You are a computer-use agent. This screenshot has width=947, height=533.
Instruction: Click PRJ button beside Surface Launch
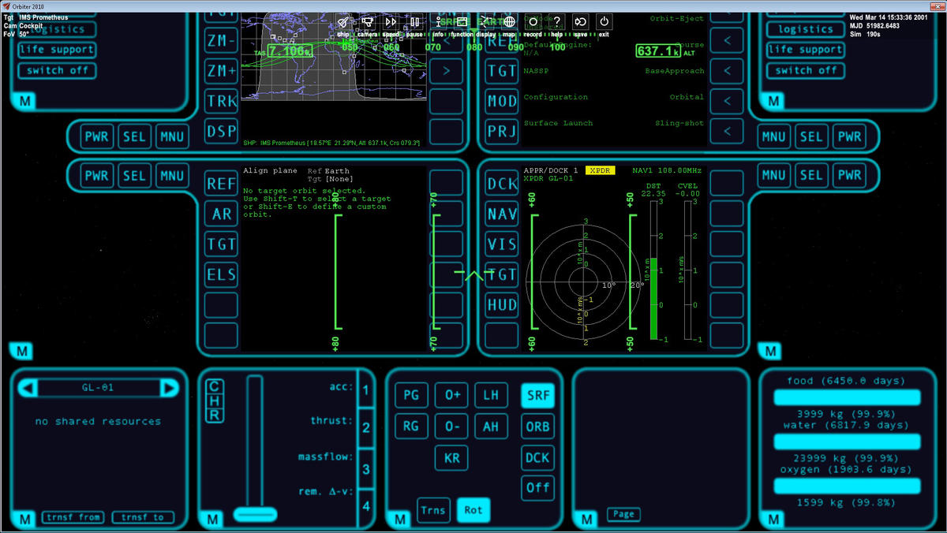tap(502, 132)
